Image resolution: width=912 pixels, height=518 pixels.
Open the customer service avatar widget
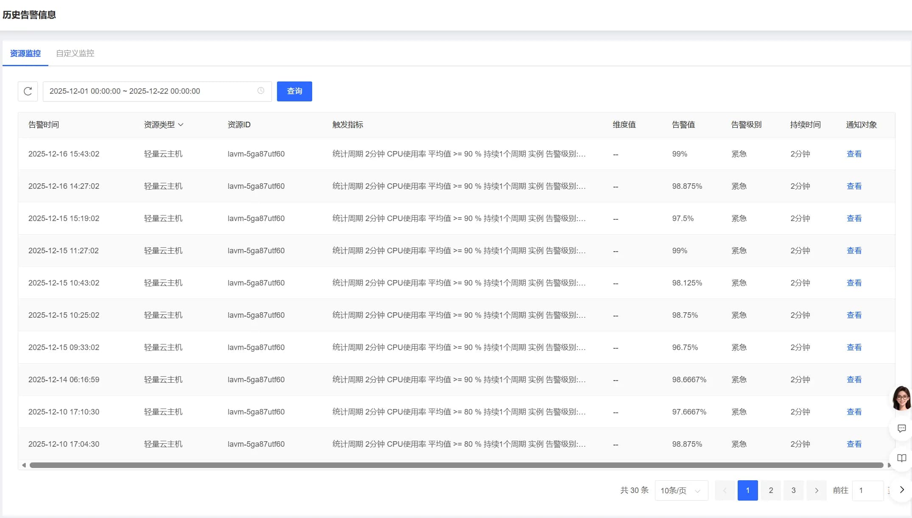click(x=901, y=398)
